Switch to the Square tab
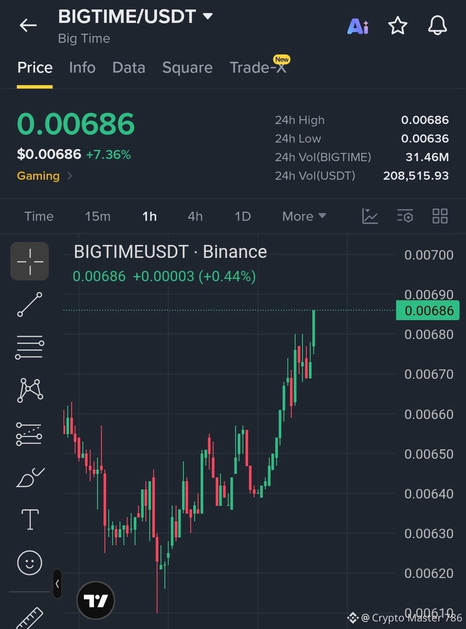 pyautogui.click(x=187, y=68)
